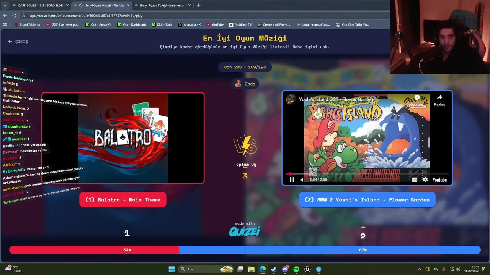Screen dimensions: 490x275
Task: Click the blue 67% vote bar
Action: pyautogui.click(x=330, y=250)
